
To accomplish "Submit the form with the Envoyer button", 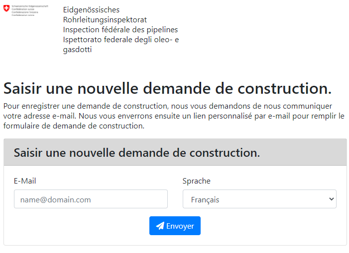I will pyautogui.click(x=175, y=226).
